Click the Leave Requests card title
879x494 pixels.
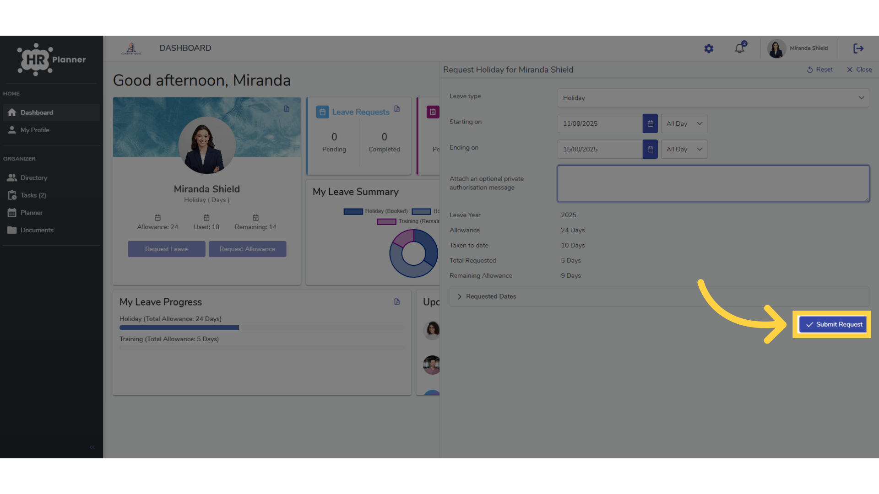coord(361,112)
